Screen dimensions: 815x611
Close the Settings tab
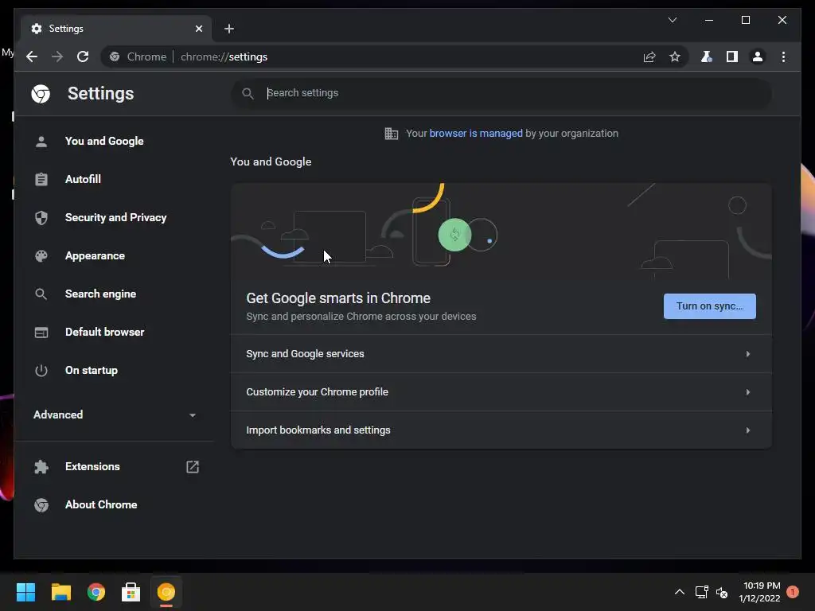198,29
